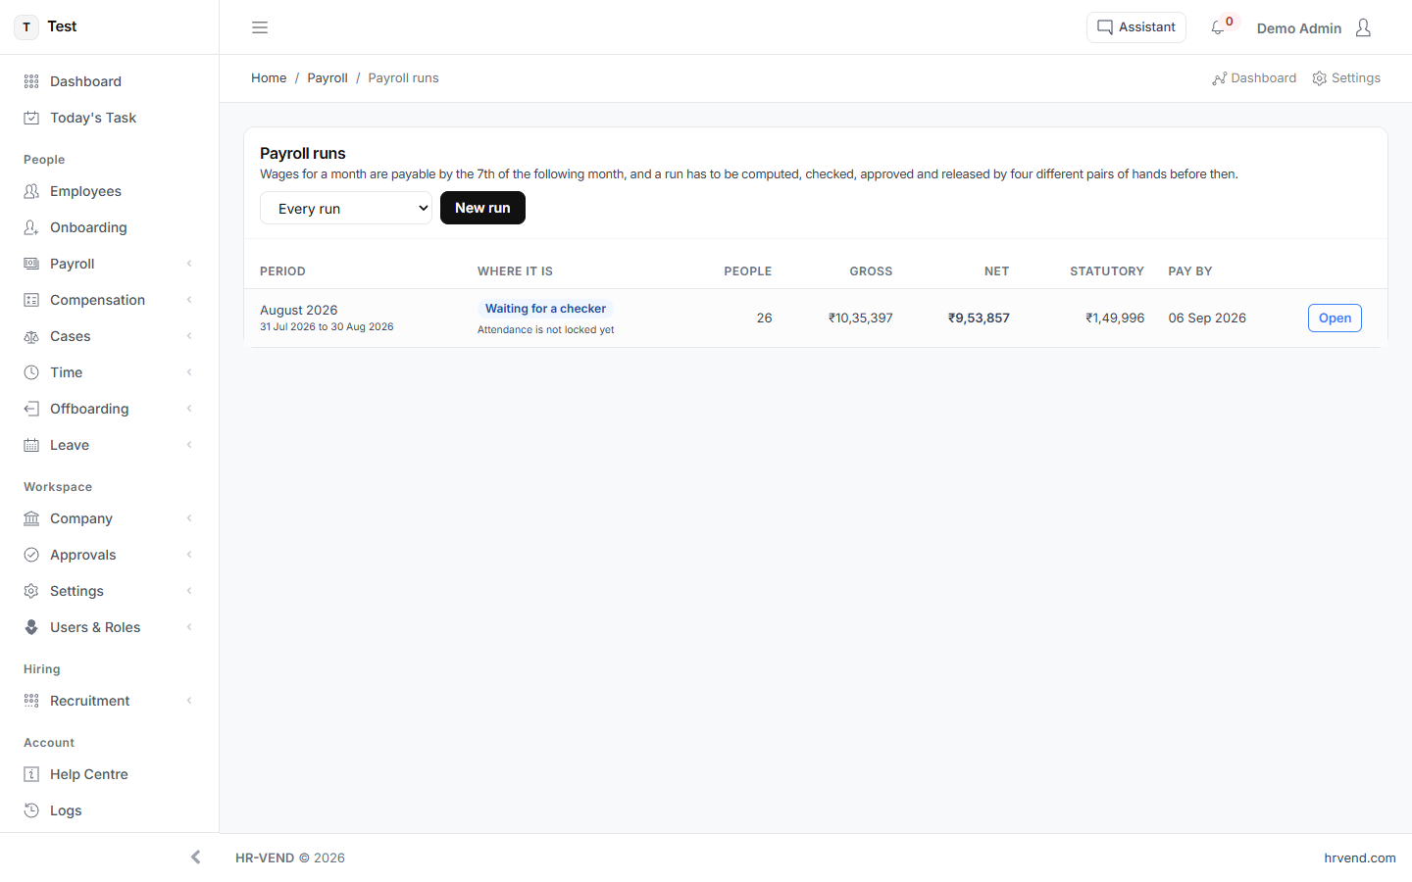This screenshot has height=882, width=1412.
Task: Click the 'Attendance is not locked yet' note
Action: (545, 329)
